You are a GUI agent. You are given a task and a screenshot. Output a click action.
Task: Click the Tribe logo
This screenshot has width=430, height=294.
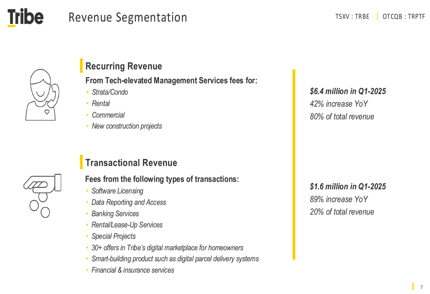click(25, 17)
